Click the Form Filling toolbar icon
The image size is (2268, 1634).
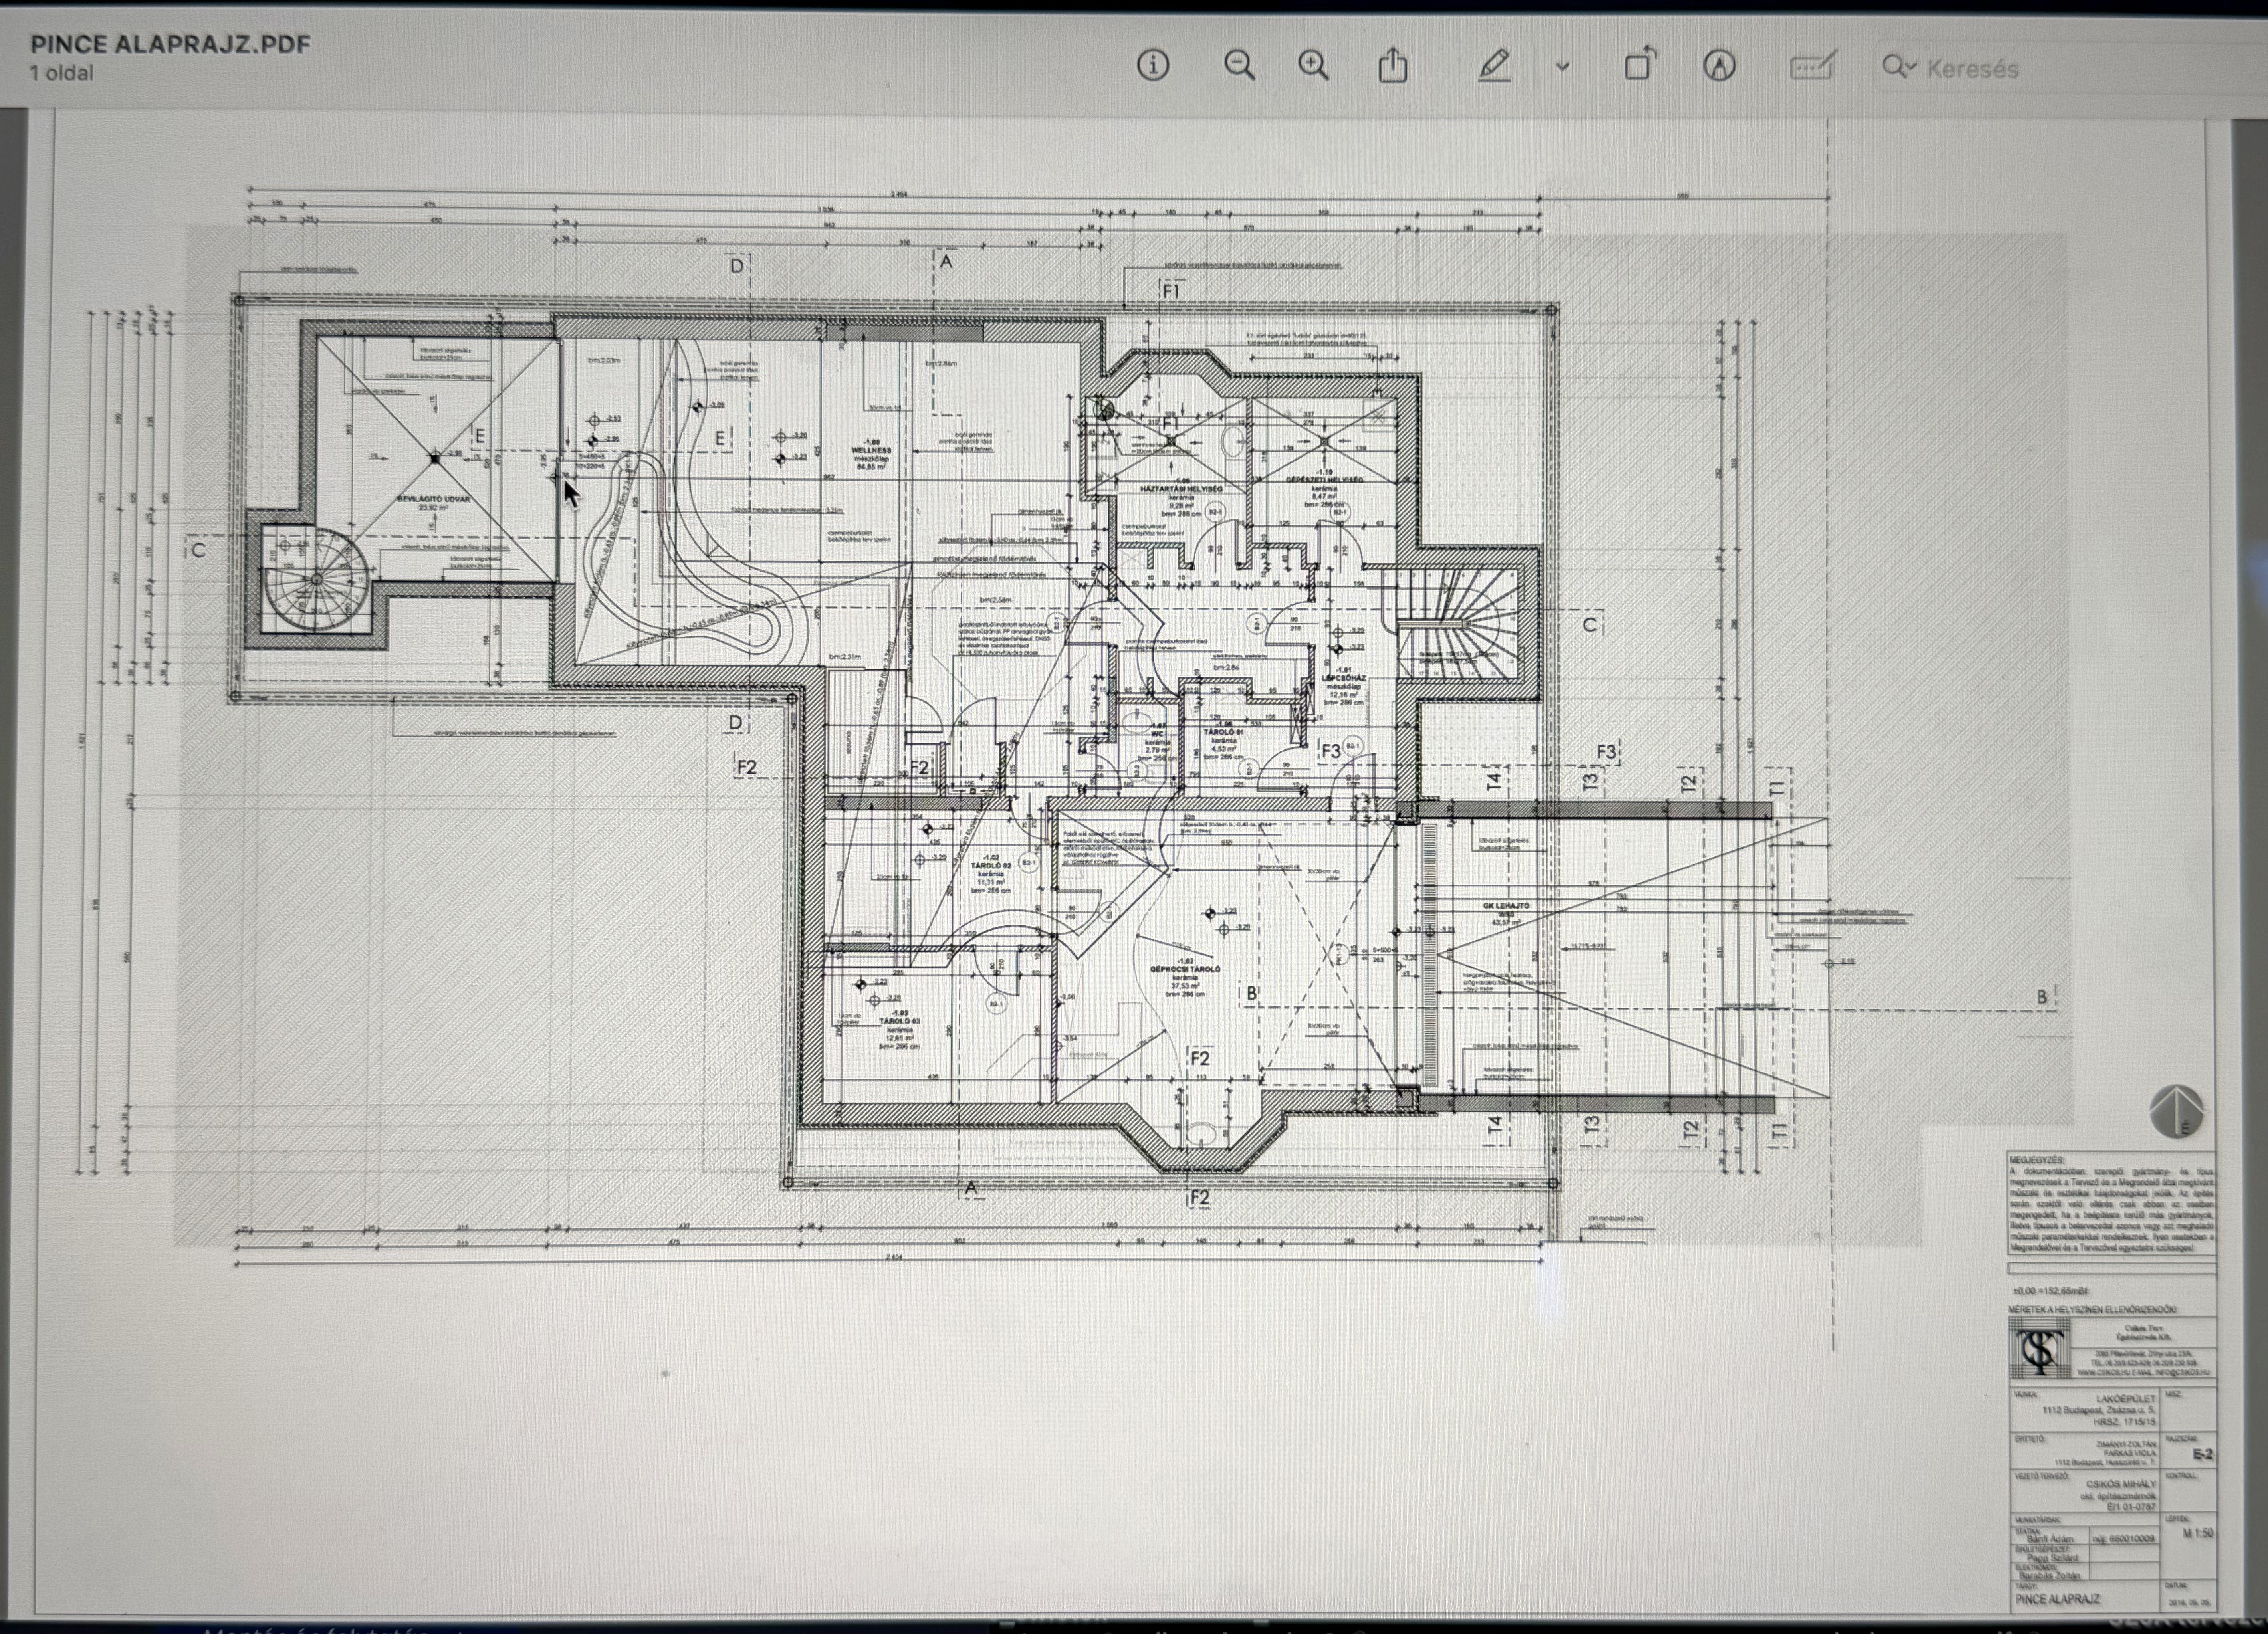coord(1811,66)
